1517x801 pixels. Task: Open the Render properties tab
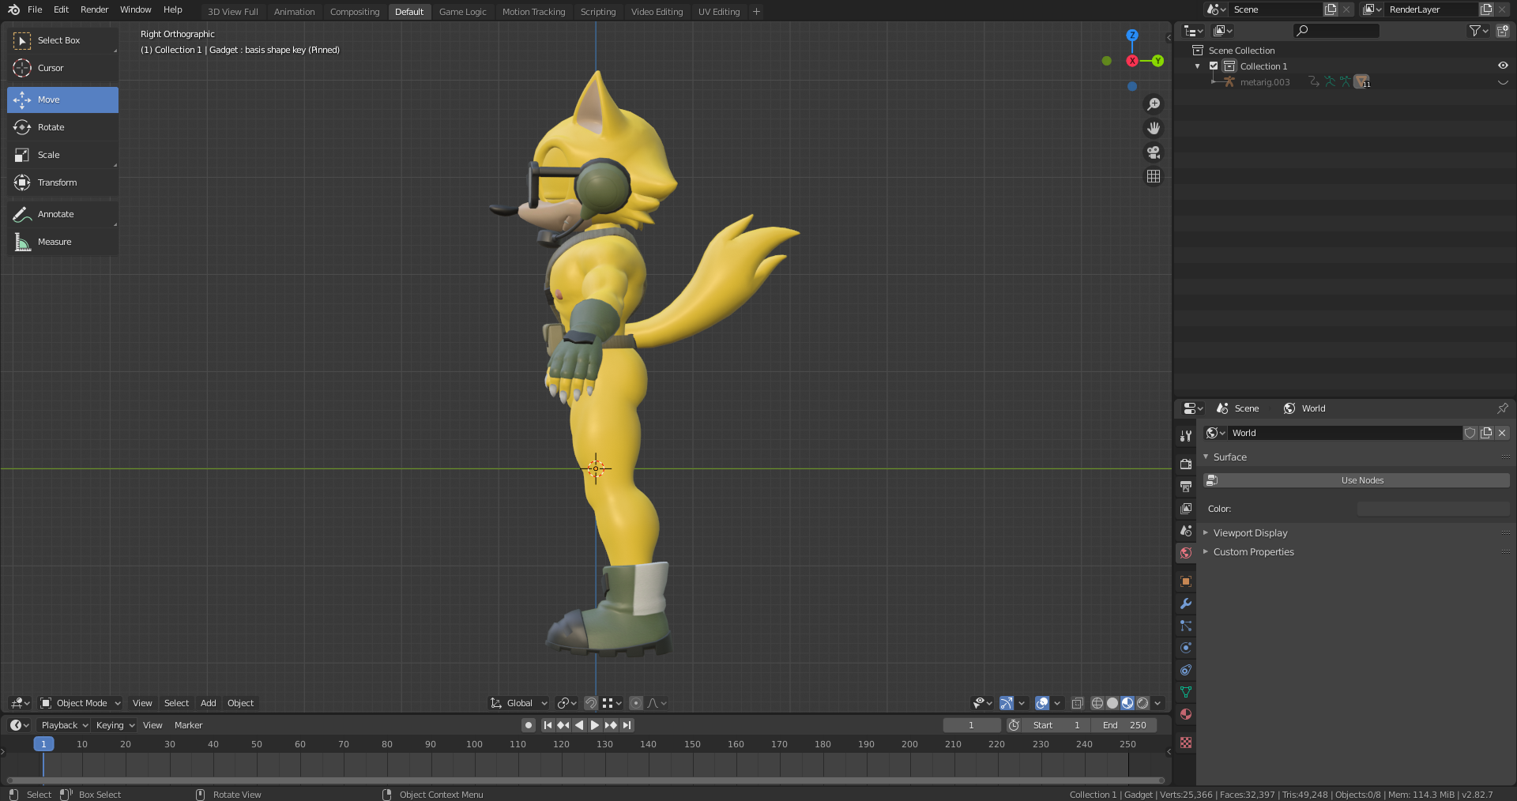1186,464
